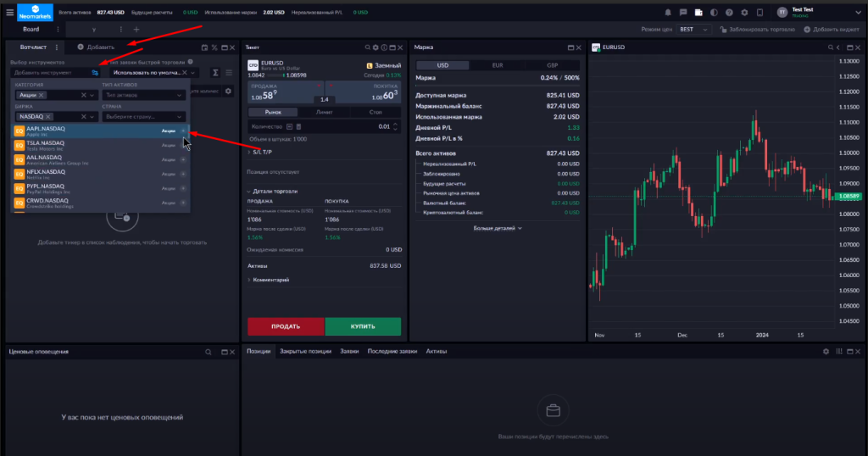868x456 pixels.
Task: Open the Выберите страну dropdown
Action: pyautogui.click(x=143, y=117)
